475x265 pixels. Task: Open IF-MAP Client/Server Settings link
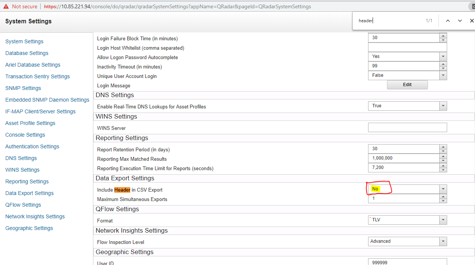click(x=40, y=111)
